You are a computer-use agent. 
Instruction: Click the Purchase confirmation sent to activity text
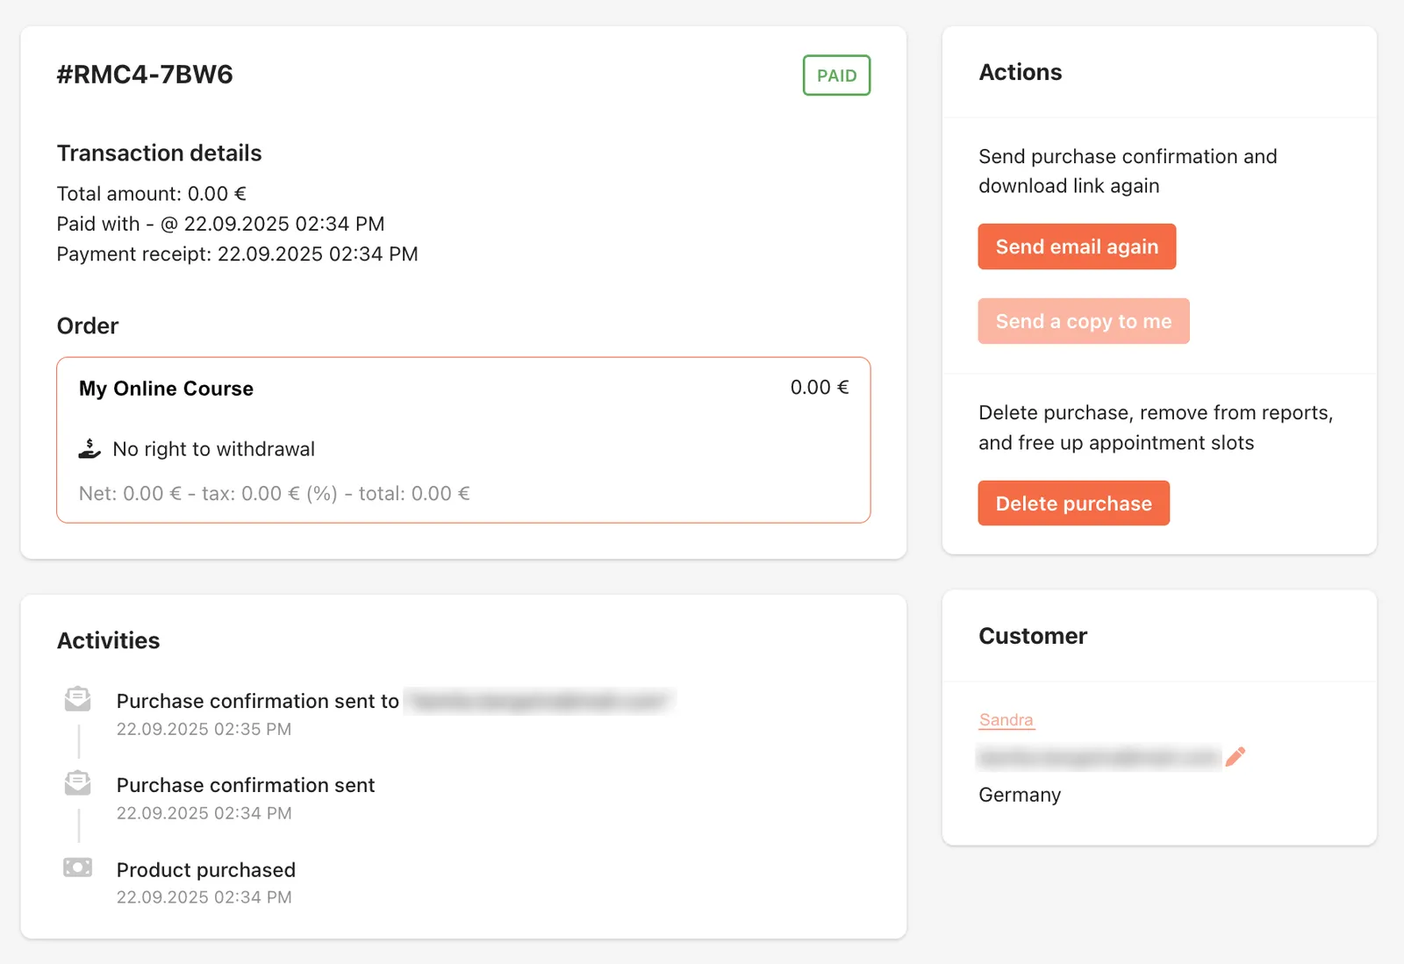pos(258,701)
